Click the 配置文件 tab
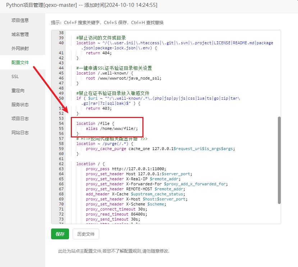Screen dimensions: 298x267 point(20,63)
